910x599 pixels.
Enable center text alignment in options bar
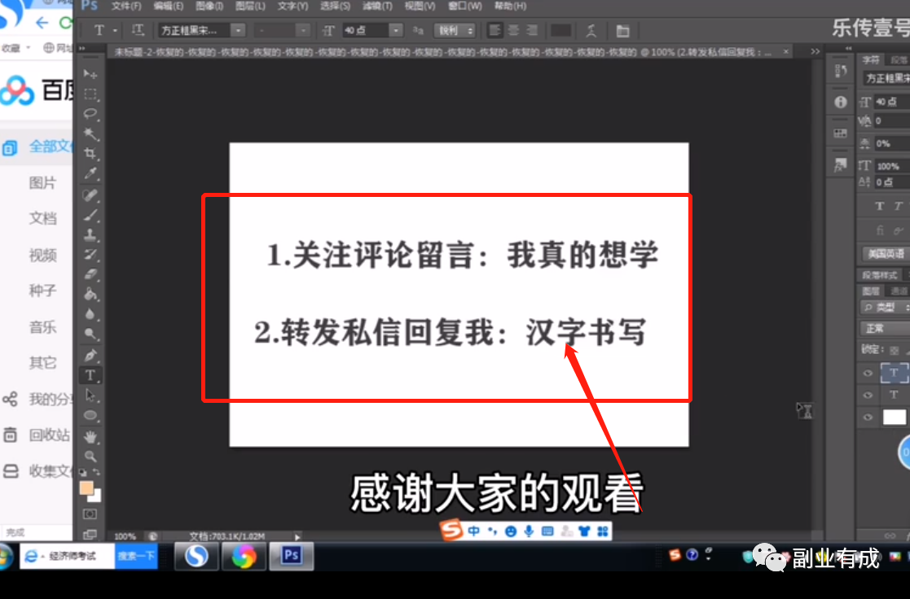point(512,30)
